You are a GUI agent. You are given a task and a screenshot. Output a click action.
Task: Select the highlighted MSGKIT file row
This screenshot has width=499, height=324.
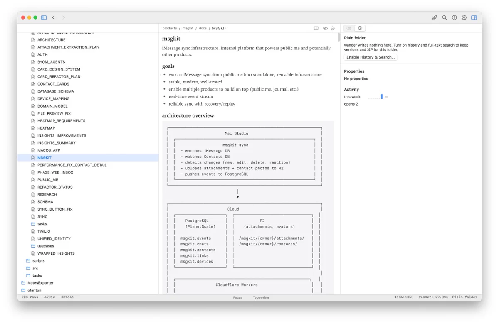[x=88, y=158]
